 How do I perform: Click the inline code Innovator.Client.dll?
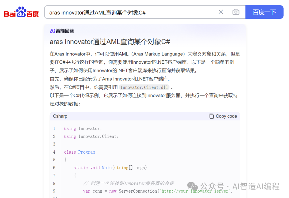(144, 87)
